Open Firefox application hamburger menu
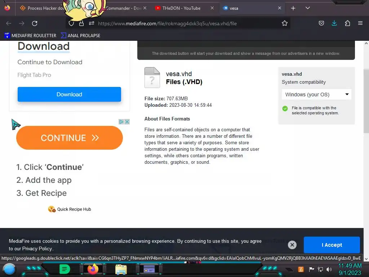This screenshot has height=277, width=369. 360,23
